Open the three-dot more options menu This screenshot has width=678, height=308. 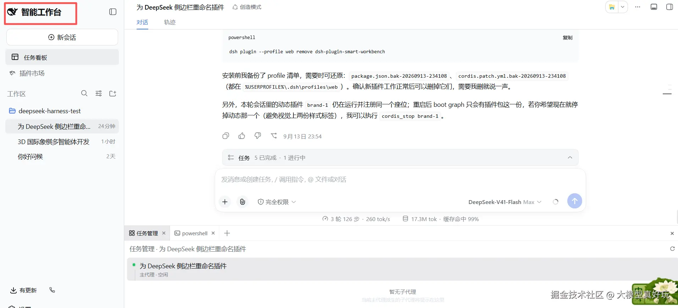tap(638, 7)
